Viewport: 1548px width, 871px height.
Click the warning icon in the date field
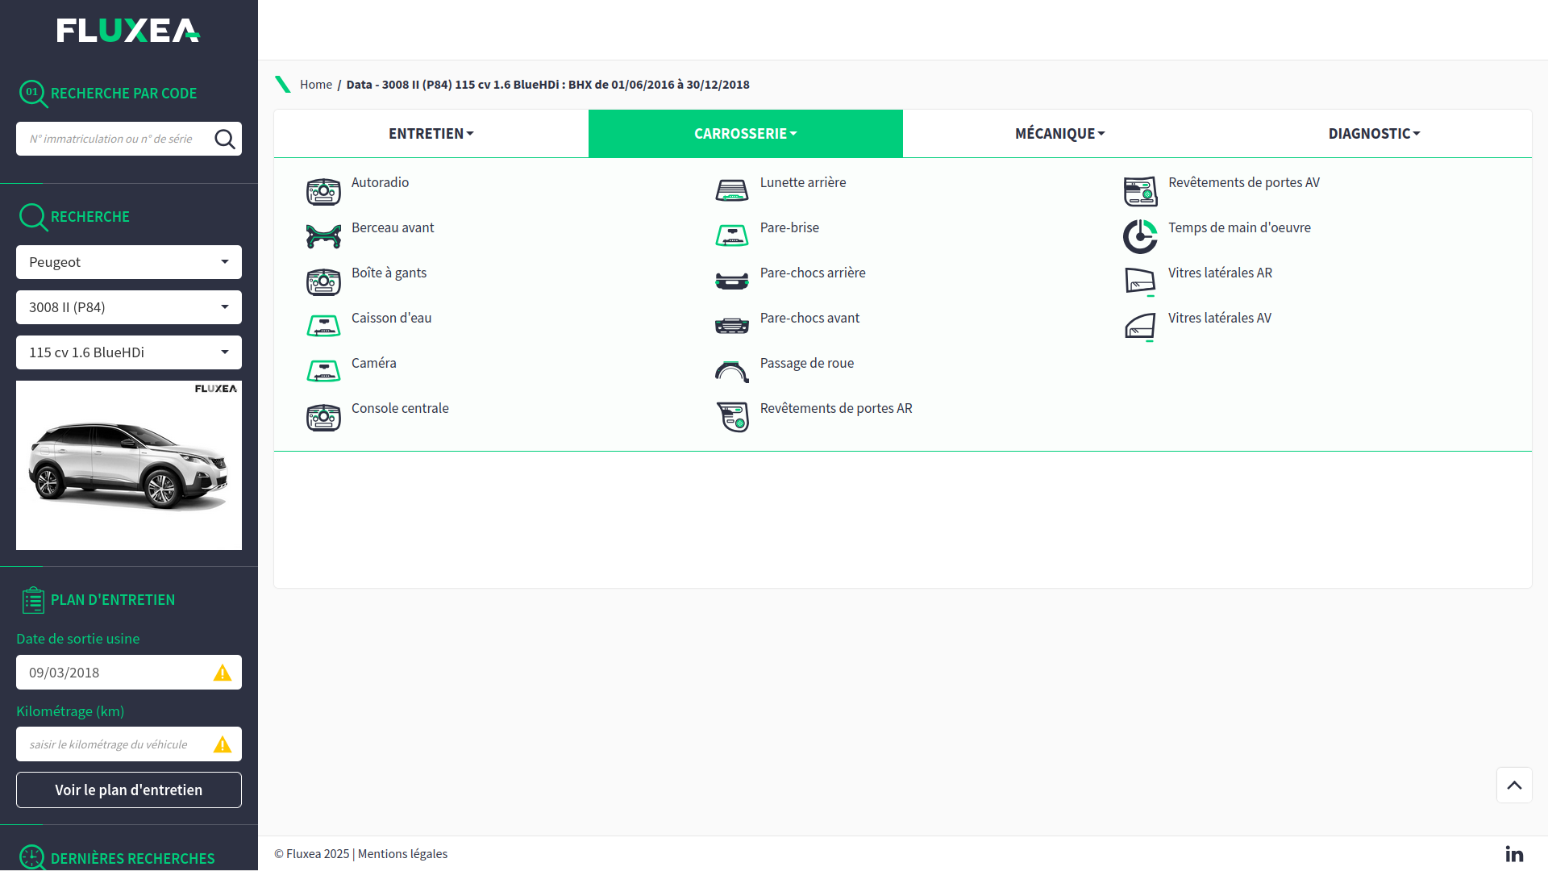click(x=223, y=673)
